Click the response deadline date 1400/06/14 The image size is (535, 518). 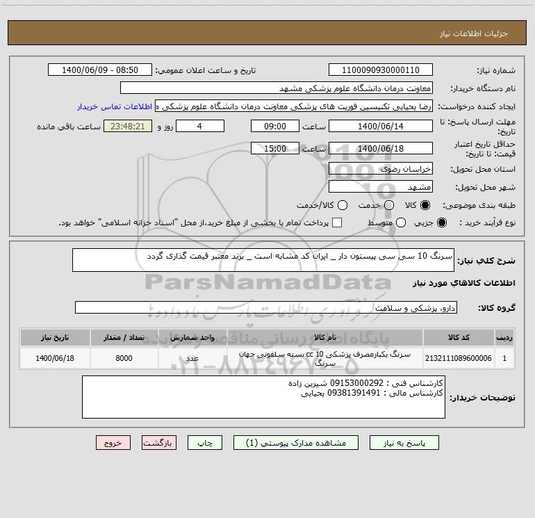coord(381,126)
